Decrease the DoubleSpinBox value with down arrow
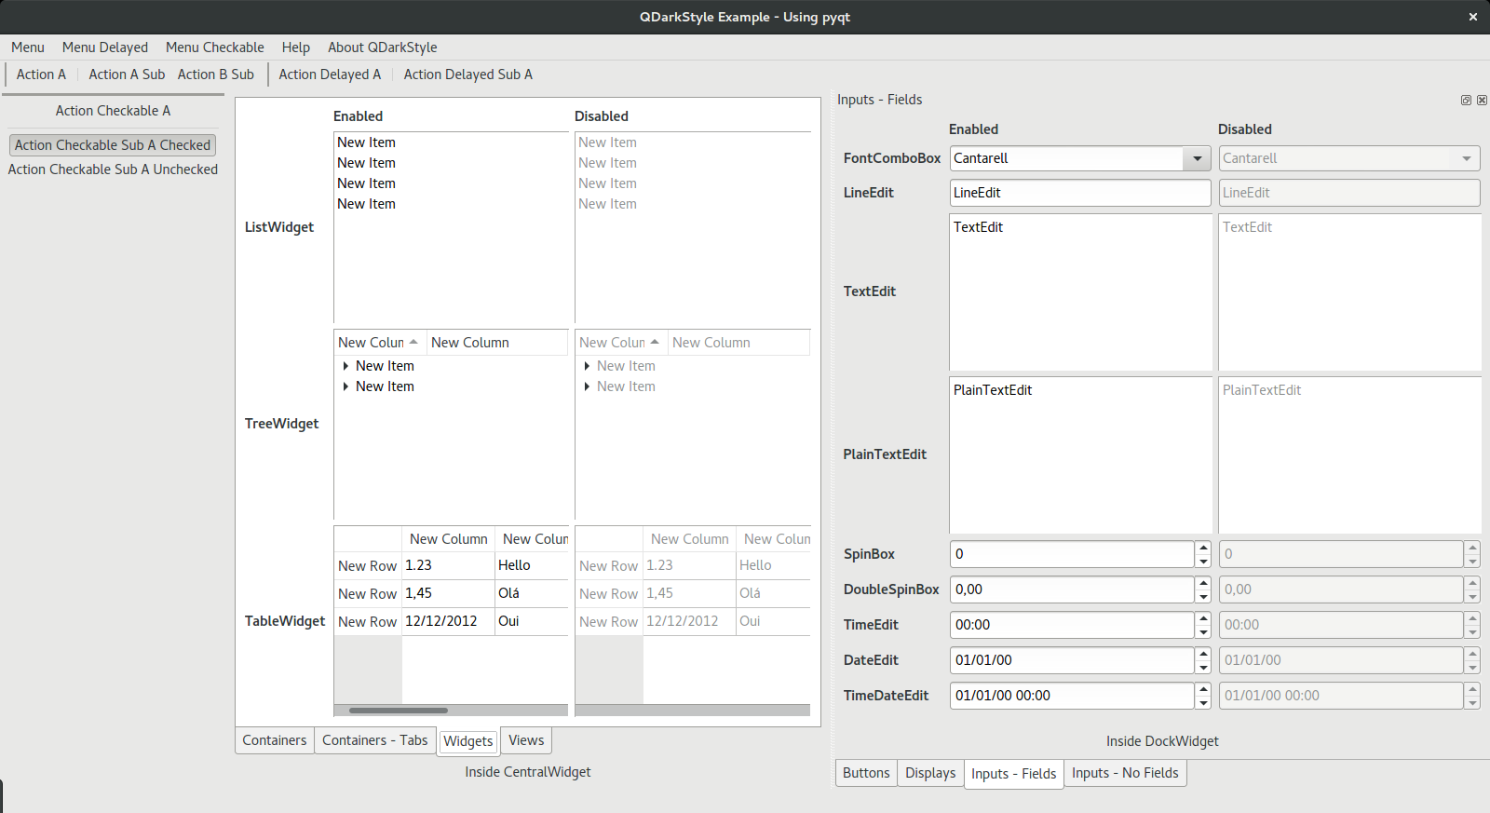 click(1203, 596)
